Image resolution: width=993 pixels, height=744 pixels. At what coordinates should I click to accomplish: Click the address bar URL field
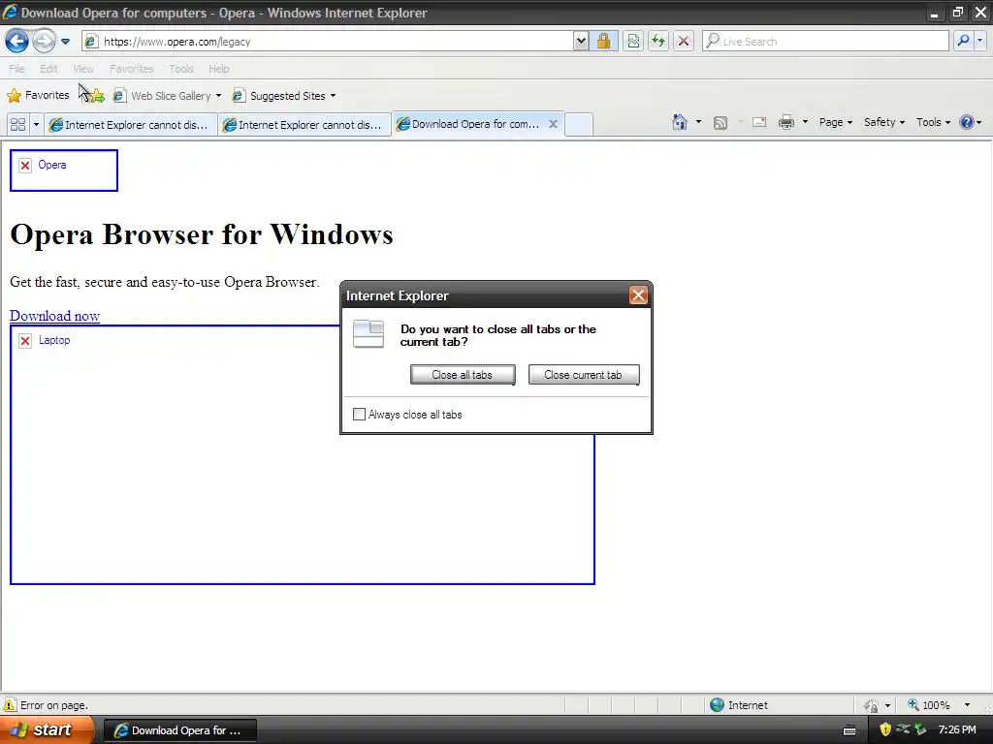[x=328, y=42]
